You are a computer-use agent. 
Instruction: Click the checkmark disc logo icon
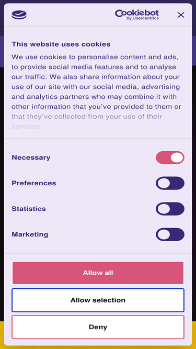tap(19, 15)
